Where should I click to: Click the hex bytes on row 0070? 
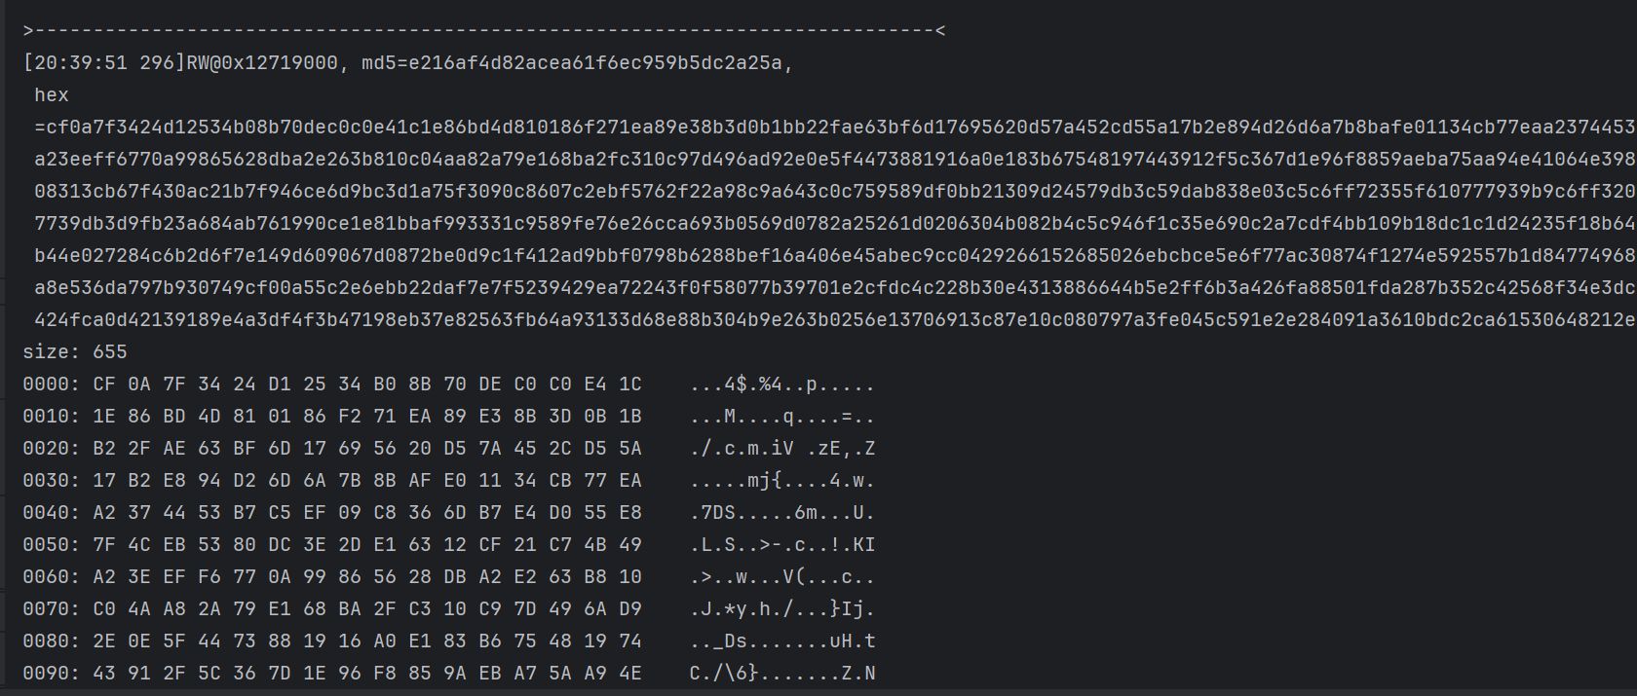(x=367, y=609)
